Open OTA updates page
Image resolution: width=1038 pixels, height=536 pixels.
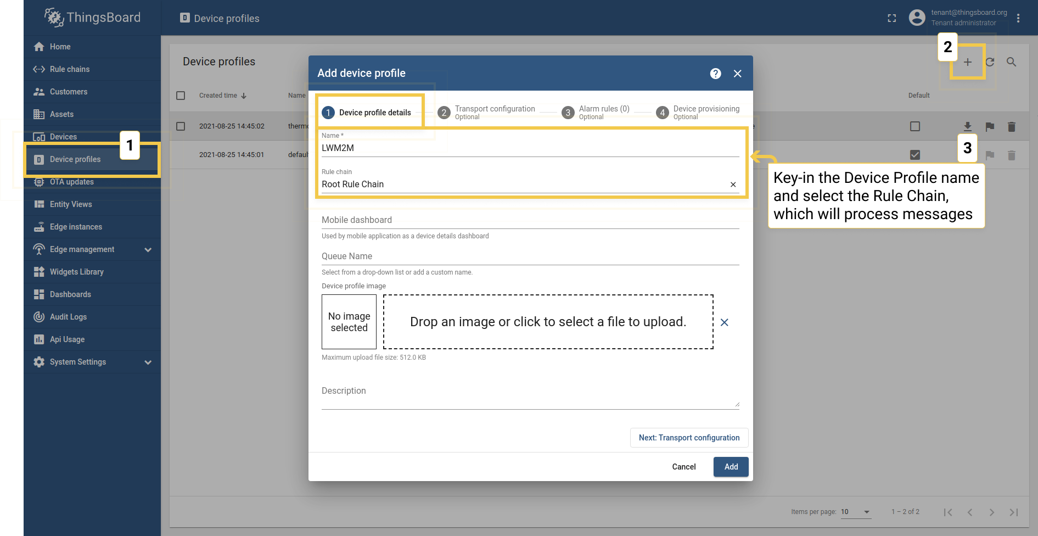point(92,182)
